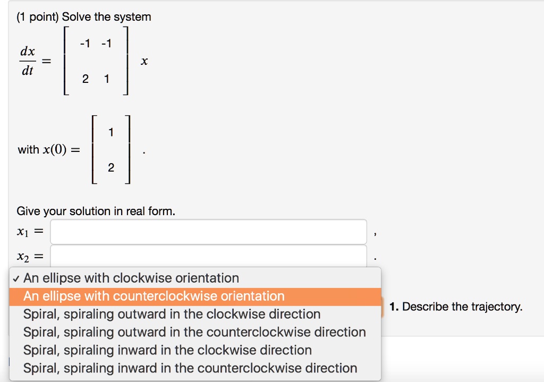Image resolution: width=544 pixels, height=382 pixels.
Task: Choose "Spiral, spiraling inward in the clockwise direction"
Action: [x=167, y=350]
